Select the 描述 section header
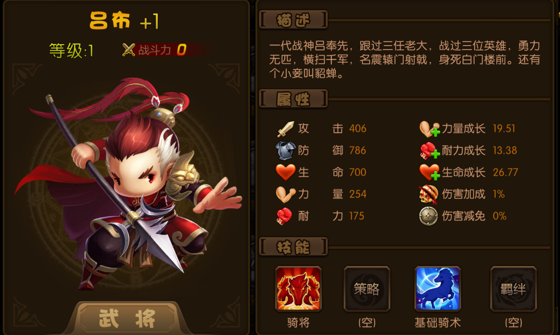Screen dimensions: 560x335 [293, 20]
